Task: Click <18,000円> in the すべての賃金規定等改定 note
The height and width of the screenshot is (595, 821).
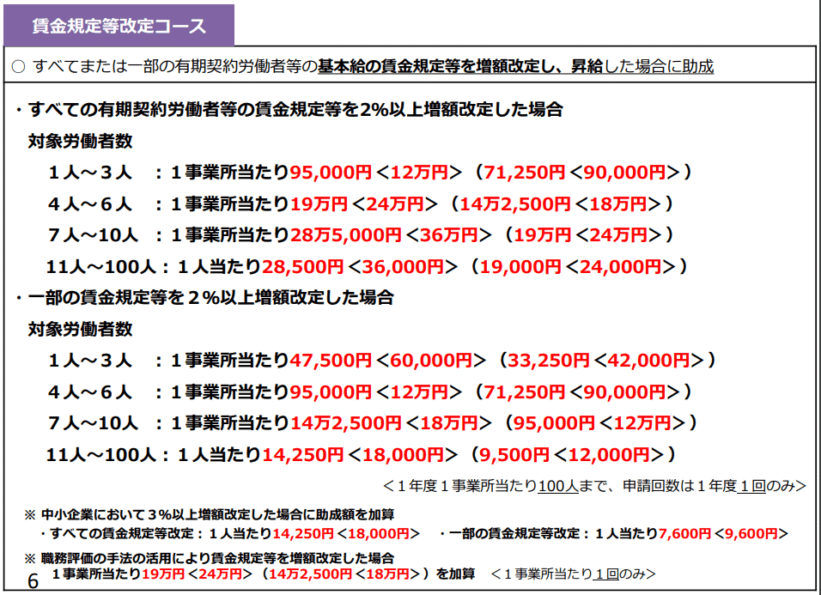Action: pyautogui.click(x=378, y=534)
